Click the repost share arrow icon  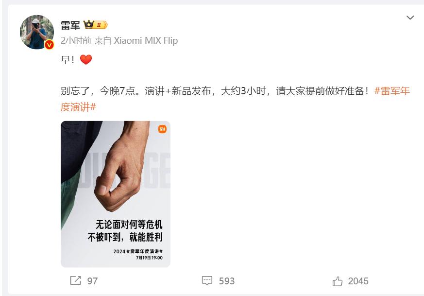(x=75, y=280)
